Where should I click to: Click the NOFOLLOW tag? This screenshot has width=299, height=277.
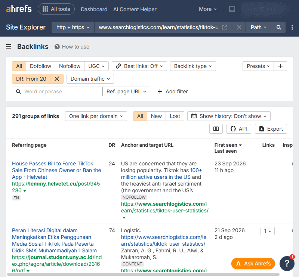click(134, 197)
